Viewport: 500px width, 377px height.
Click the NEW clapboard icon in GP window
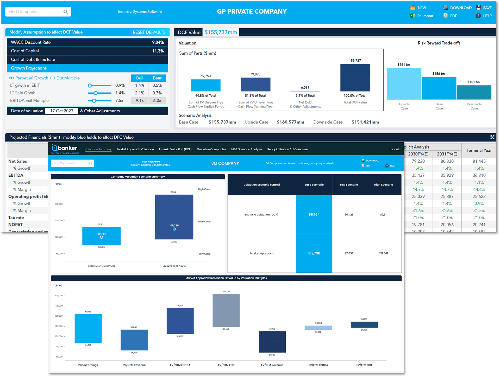[413, 8]
